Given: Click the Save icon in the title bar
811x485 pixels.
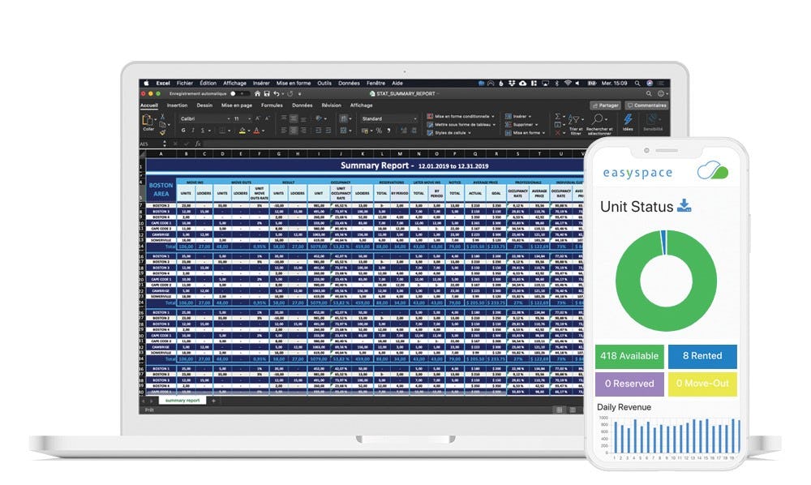Looking at the screenshot, I should (268, 95).
